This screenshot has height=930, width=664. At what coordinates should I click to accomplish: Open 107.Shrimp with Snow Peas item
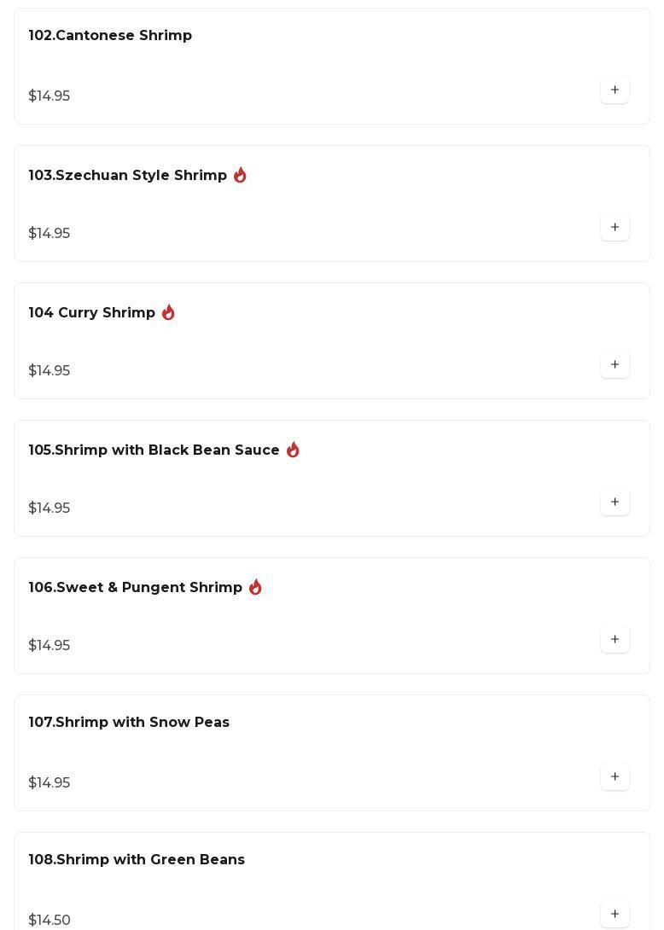[129, 723]
